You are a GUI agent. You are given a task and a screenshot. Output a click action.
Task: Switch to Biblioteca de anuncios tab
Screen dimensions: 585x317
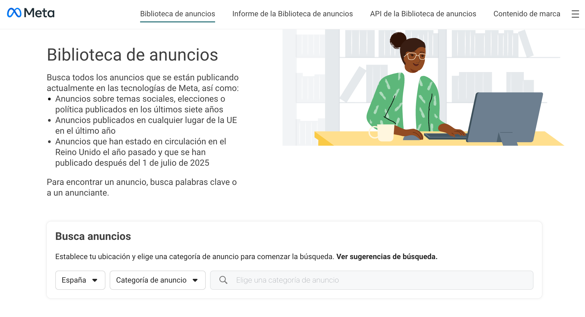click(177, 14)
